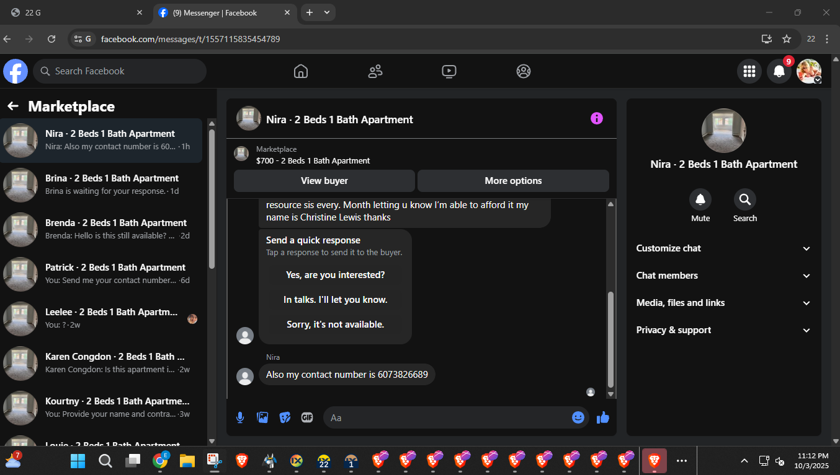Show taskbar overflow apps ellipsis
This screenshot has height=475, width=840.
(x=682, y=461)
